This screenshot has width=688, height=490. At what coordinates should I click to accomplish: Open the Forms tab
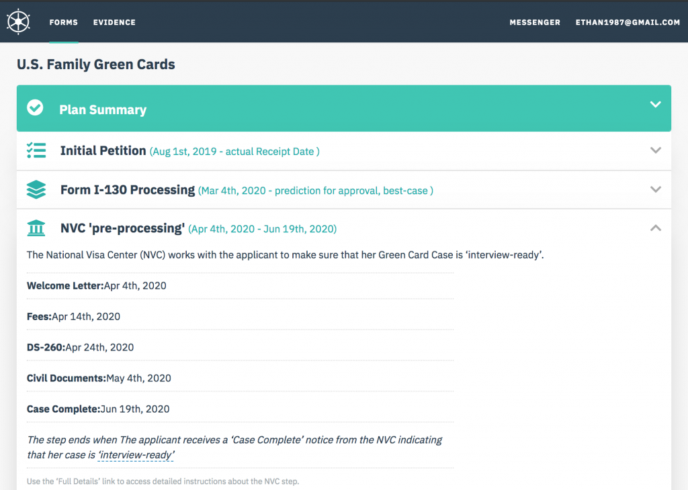click(64, 22)
